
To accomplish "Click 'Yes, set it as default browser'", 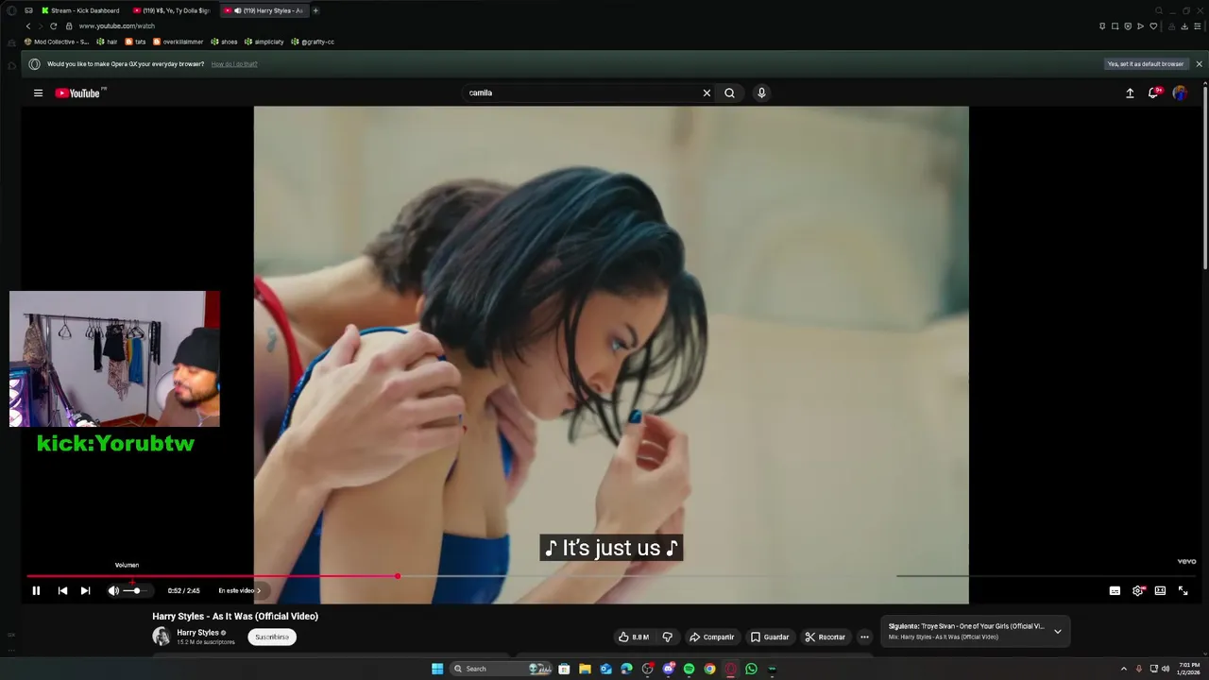I will [1145, 64].
